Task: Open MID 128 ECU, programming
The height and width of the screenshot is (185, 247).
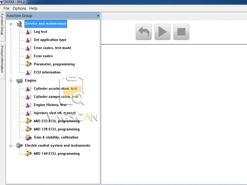Action: click(x=57, y=129)
